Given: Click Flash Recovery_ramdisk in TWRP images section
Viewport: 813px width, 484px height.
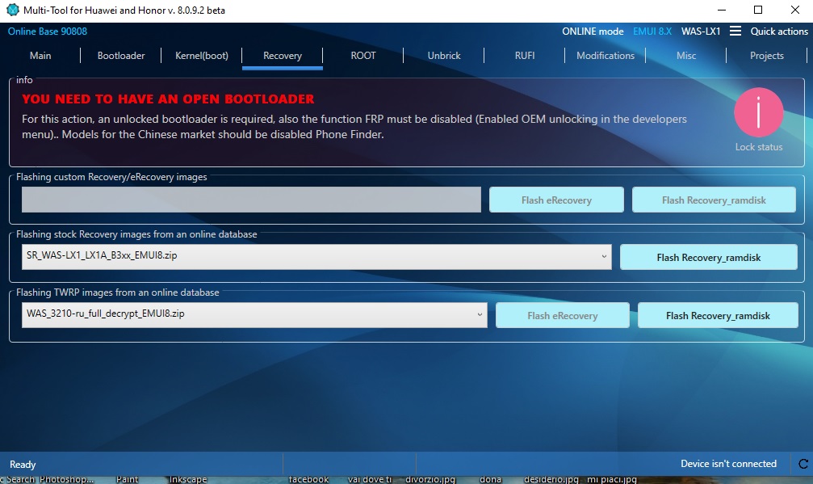Looking at the screenshot, I should point(718,315).
